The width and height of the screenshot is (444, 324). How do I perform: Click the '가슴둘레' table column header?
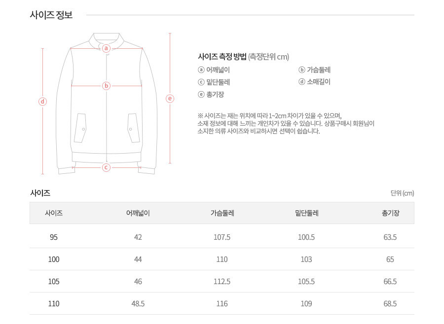[x=222, y=213]
